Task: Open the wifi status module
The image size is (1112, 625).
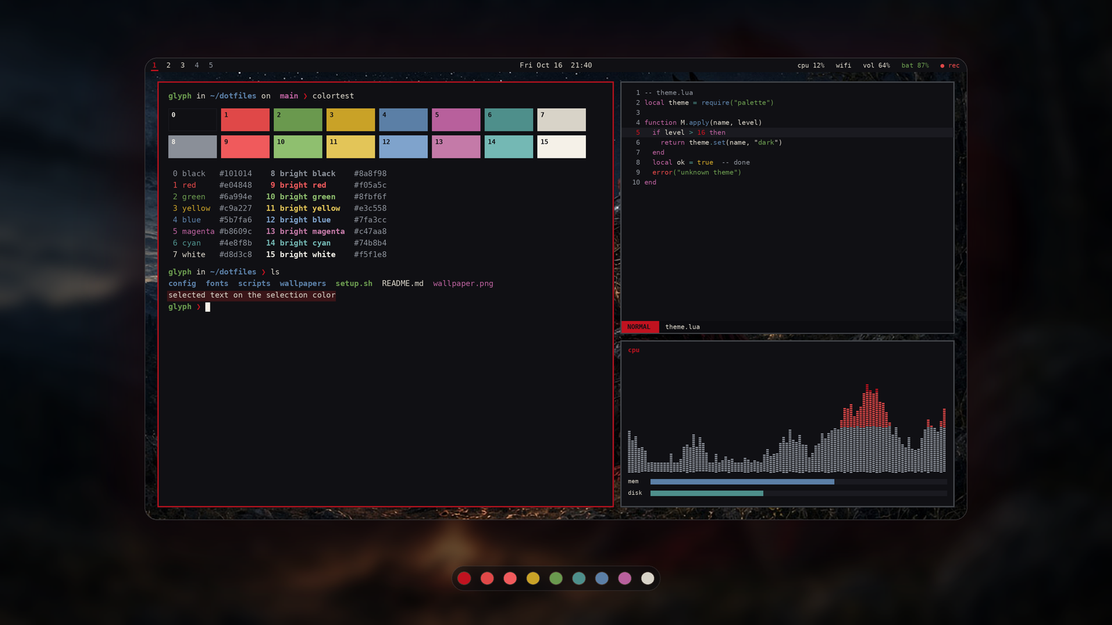Action: coord(843,65)
